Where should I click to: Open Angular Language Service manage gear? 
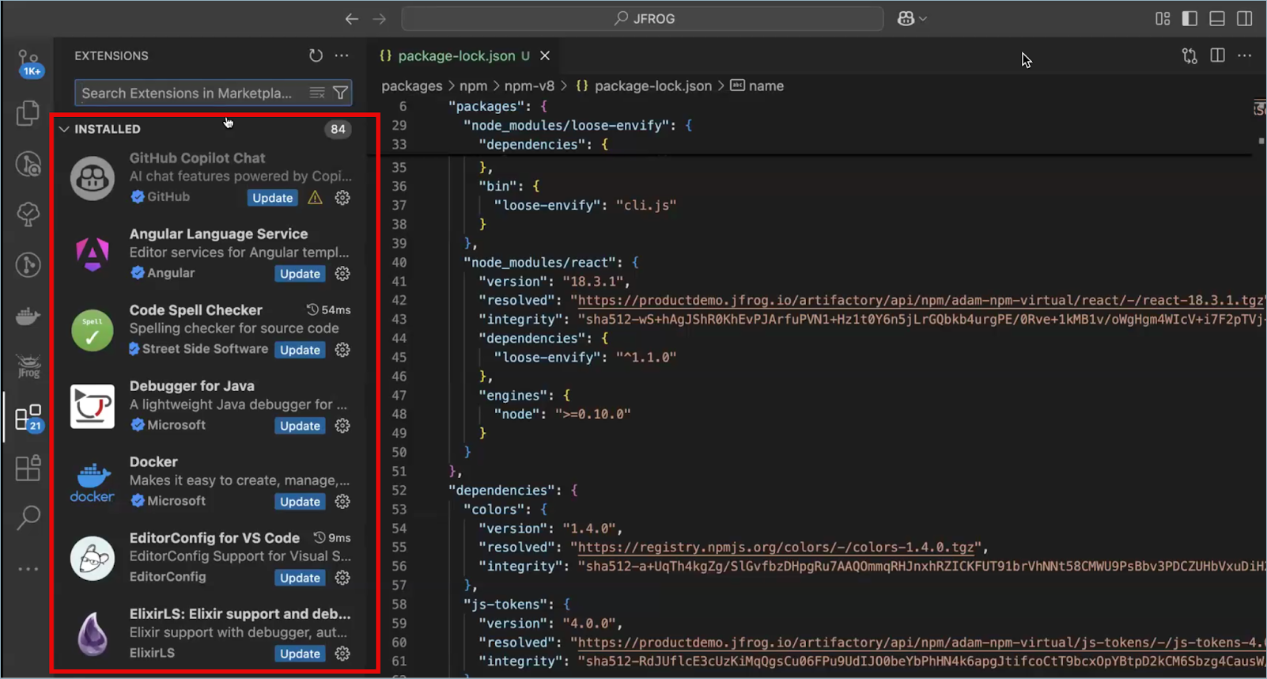(342, 274)
